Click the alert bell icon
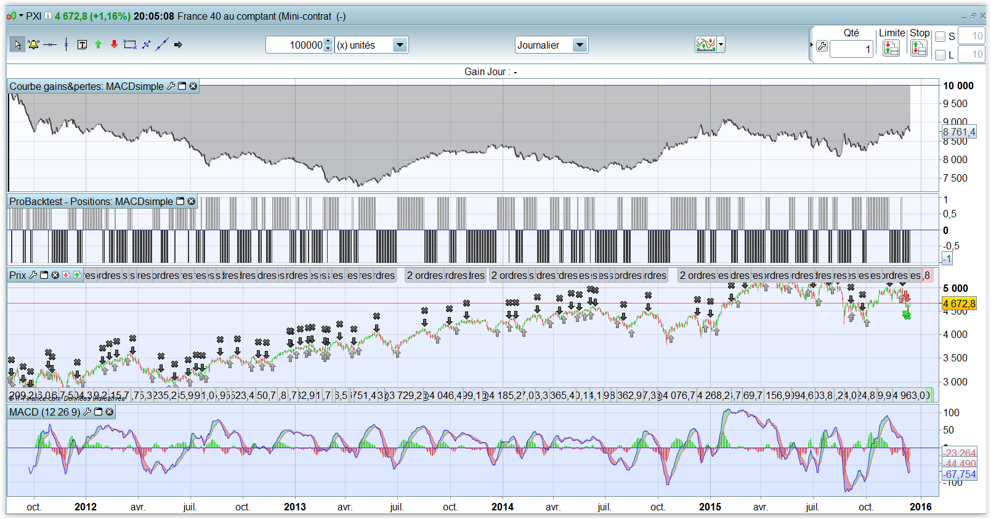 33,44
